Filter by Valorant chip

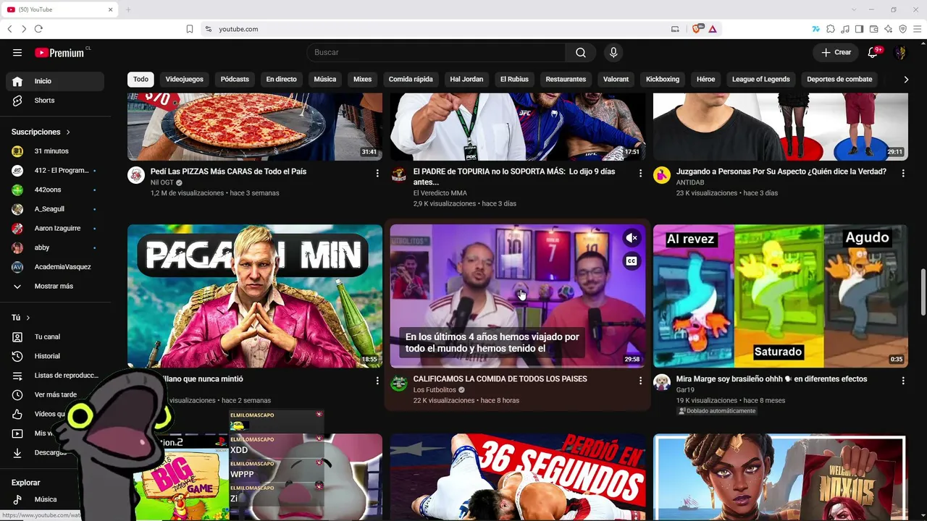[616, 80]
